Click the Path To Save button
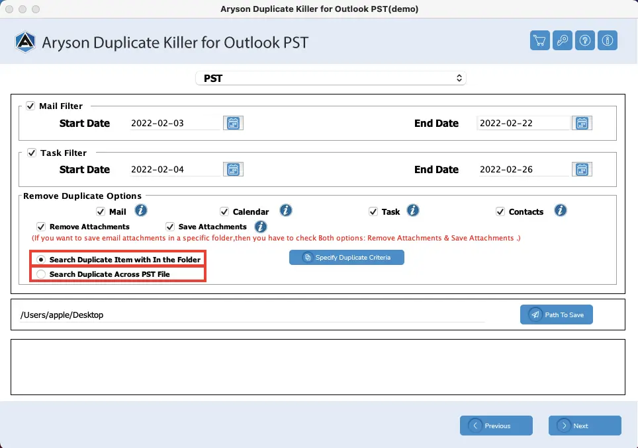This screenshot has width=638, height=448. pos(556,315)
